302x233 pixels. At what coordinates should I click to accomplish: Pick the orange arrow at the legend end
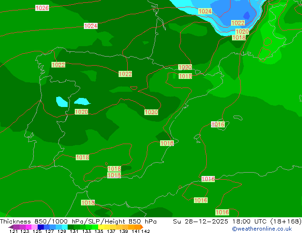142,227
